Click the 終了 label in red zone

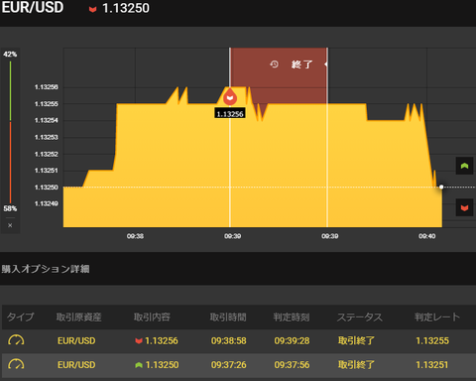tap(301, 64)
